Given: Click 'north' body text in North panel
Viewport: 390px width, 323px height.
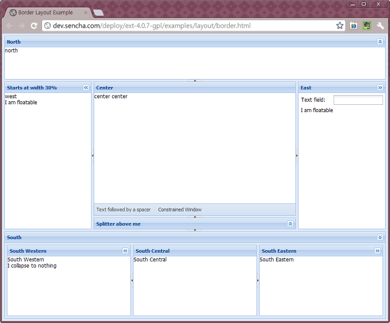Looking at the screenshot, I should 11,50.
